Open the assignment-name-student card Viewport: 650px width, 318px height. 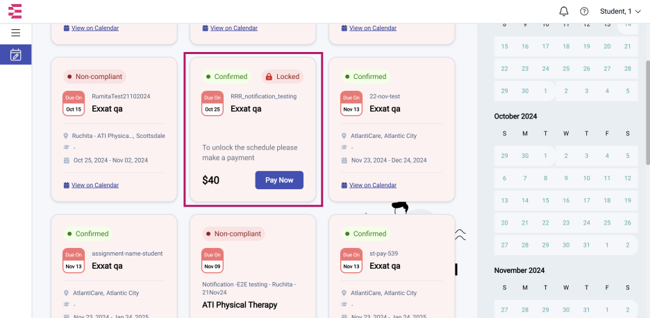click(114, 266)
